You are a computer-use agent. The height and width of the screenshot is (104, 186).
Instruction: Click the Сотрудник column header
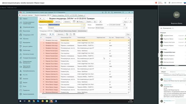(52, 38)
